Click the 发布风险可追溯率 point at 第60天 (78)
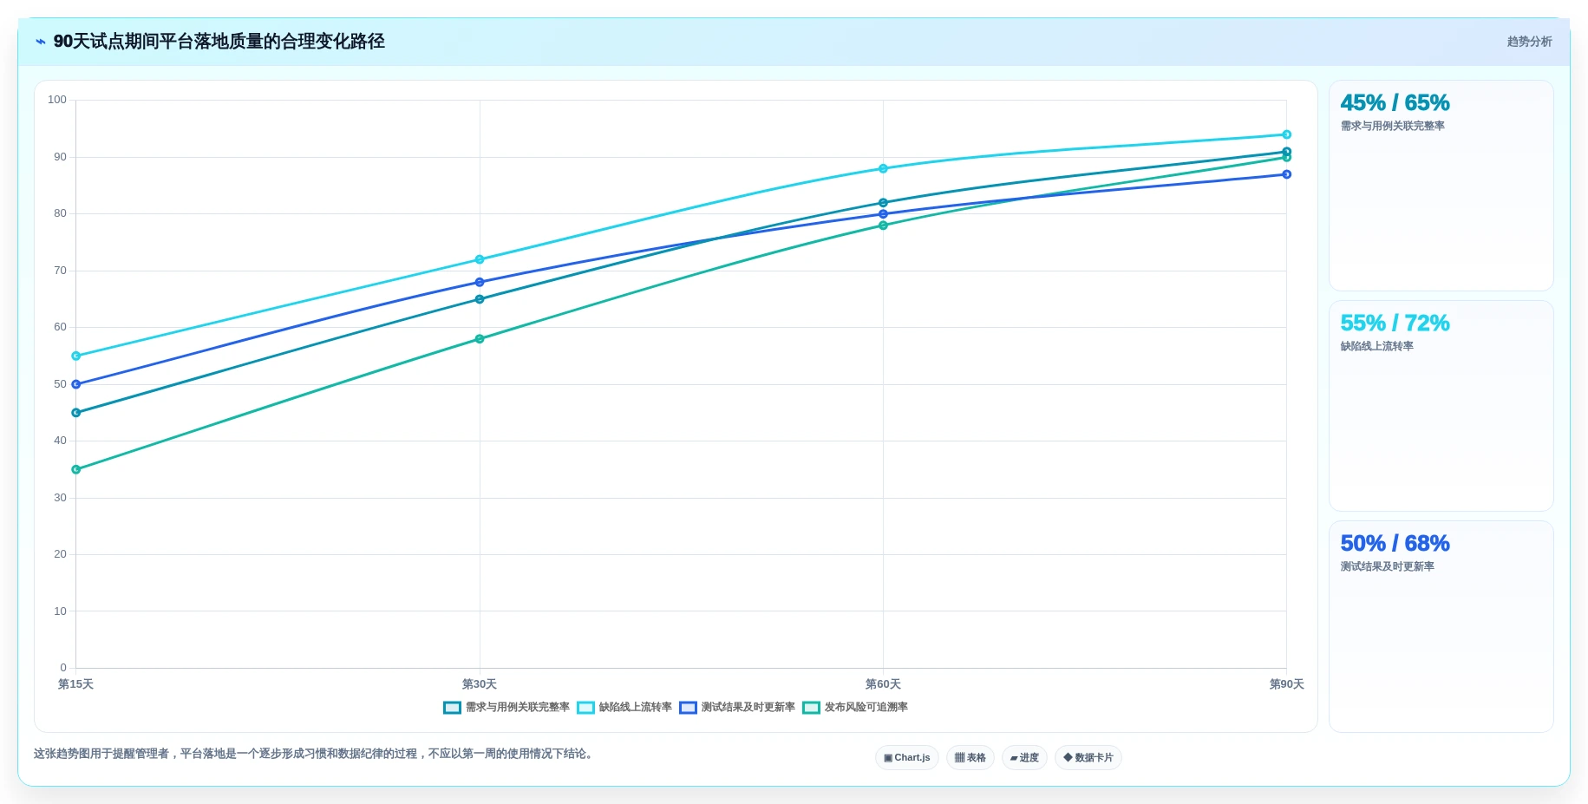 (x=883, y=226)
